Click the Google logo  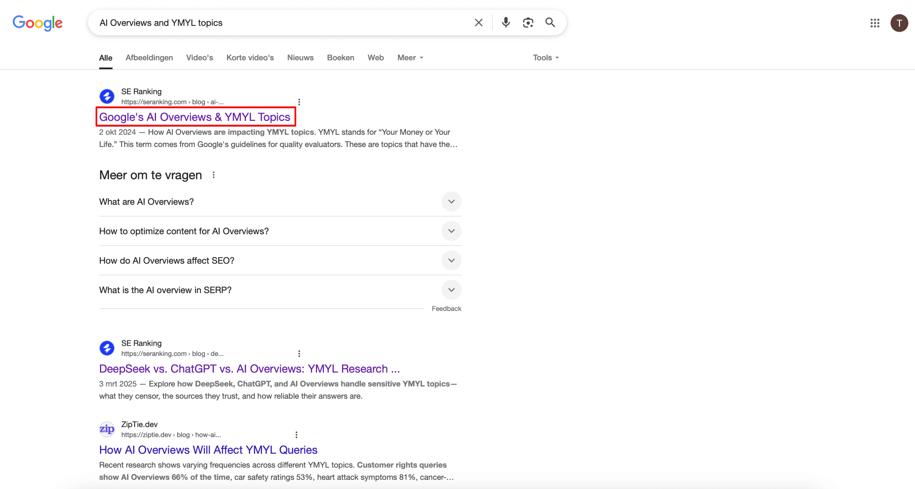38,23
